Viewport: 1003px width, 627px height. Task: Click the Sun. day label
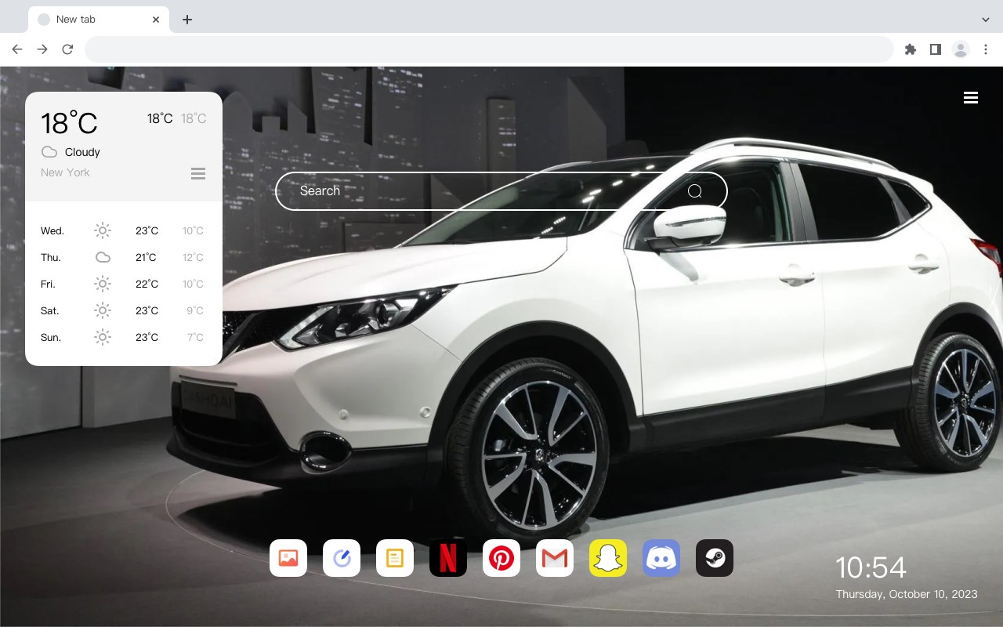click(51, 337)
